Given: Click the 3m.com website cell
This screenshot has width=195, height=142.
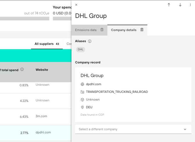Looking at the screenshot, I should point(41,116).
